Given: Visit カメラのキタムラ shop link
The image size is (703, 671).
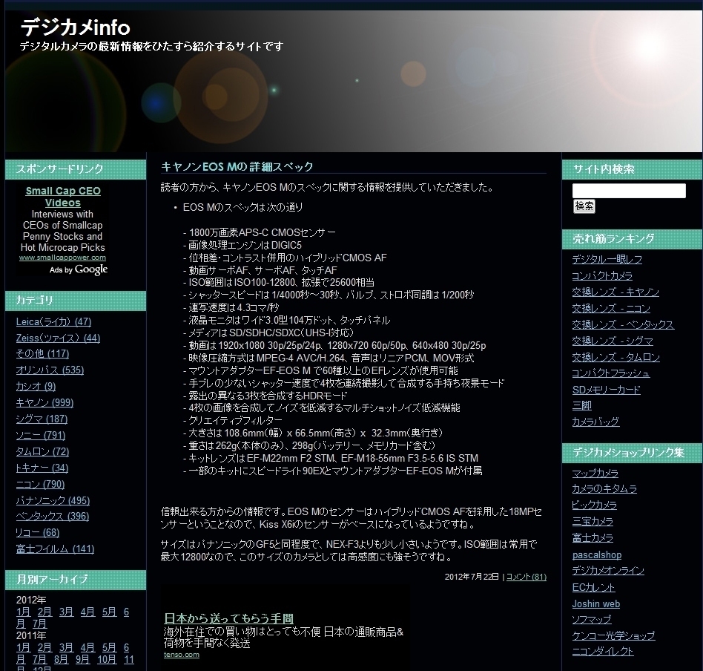Looking at the screenshot, I should coord(604,488).
